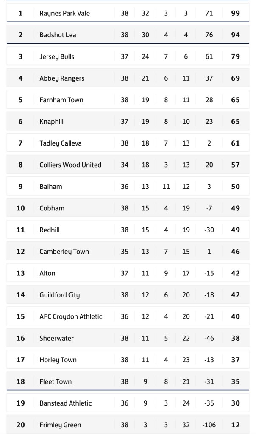Select AFC Croydon Athletic
This screenshot has width=256, height=434.
(x=71, y=316)
